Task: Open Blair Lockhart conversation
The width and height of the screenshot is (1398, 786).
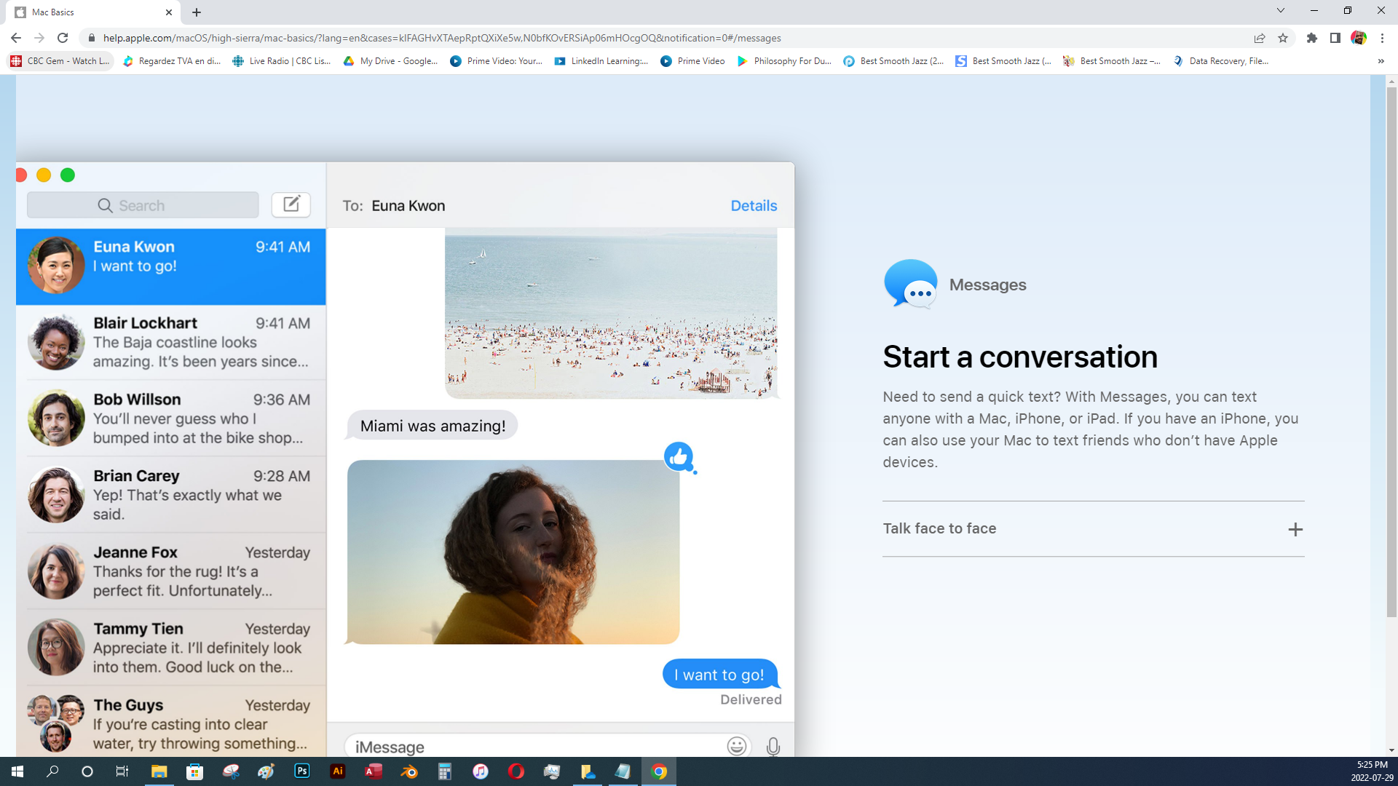Action: point(171,342)
